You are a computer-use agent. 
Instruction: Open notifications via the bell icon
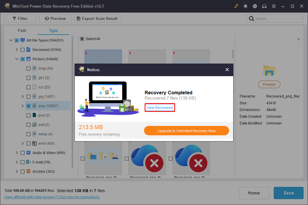[x=246, y=6]
